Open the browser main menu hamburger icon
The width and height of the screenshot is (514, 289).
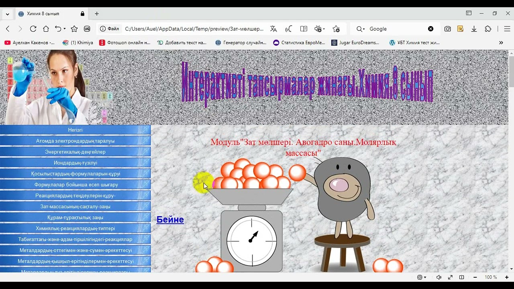click(507, 29)
